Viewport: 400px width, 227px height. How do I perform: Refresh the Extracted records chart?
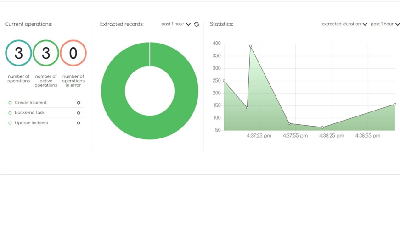[x=197, y=24]
